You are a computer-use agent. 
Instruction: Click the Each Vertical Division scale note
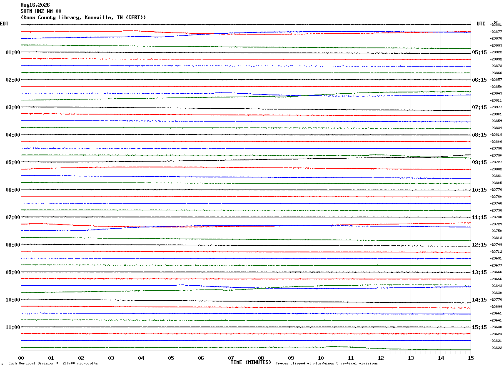click(53, 364)
